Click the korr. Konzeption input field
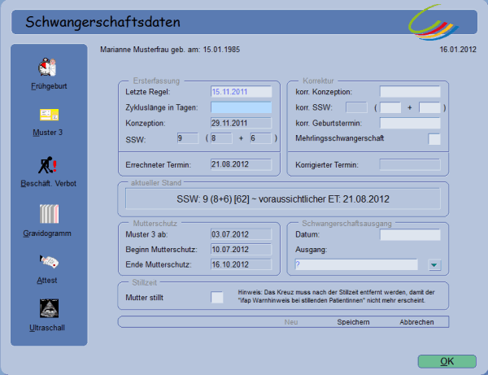Screen dimensions: 488x375 tap(410, 92)
